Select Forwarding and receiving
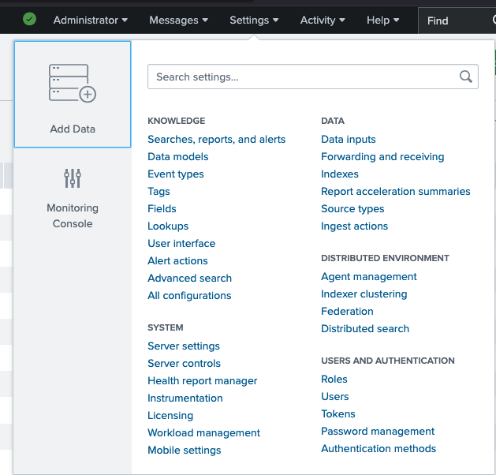 pos(382,157)
